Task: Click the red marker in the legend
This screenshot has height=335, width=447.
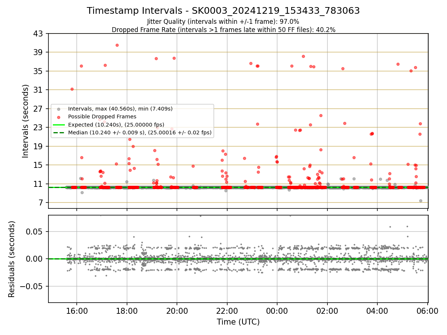Action: click(x=58, y=117)
